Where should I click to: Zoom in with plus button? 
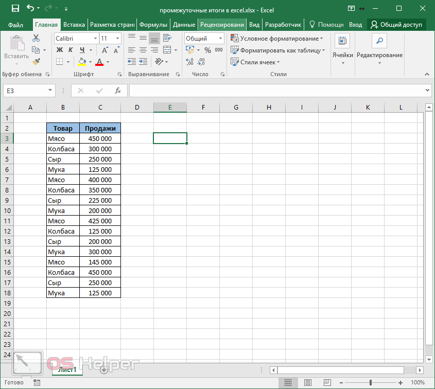pos(401,383)
